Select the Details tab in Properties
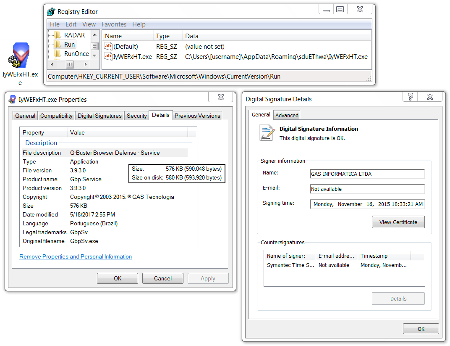This screenshot has height=346, width=450. (161, 115)
